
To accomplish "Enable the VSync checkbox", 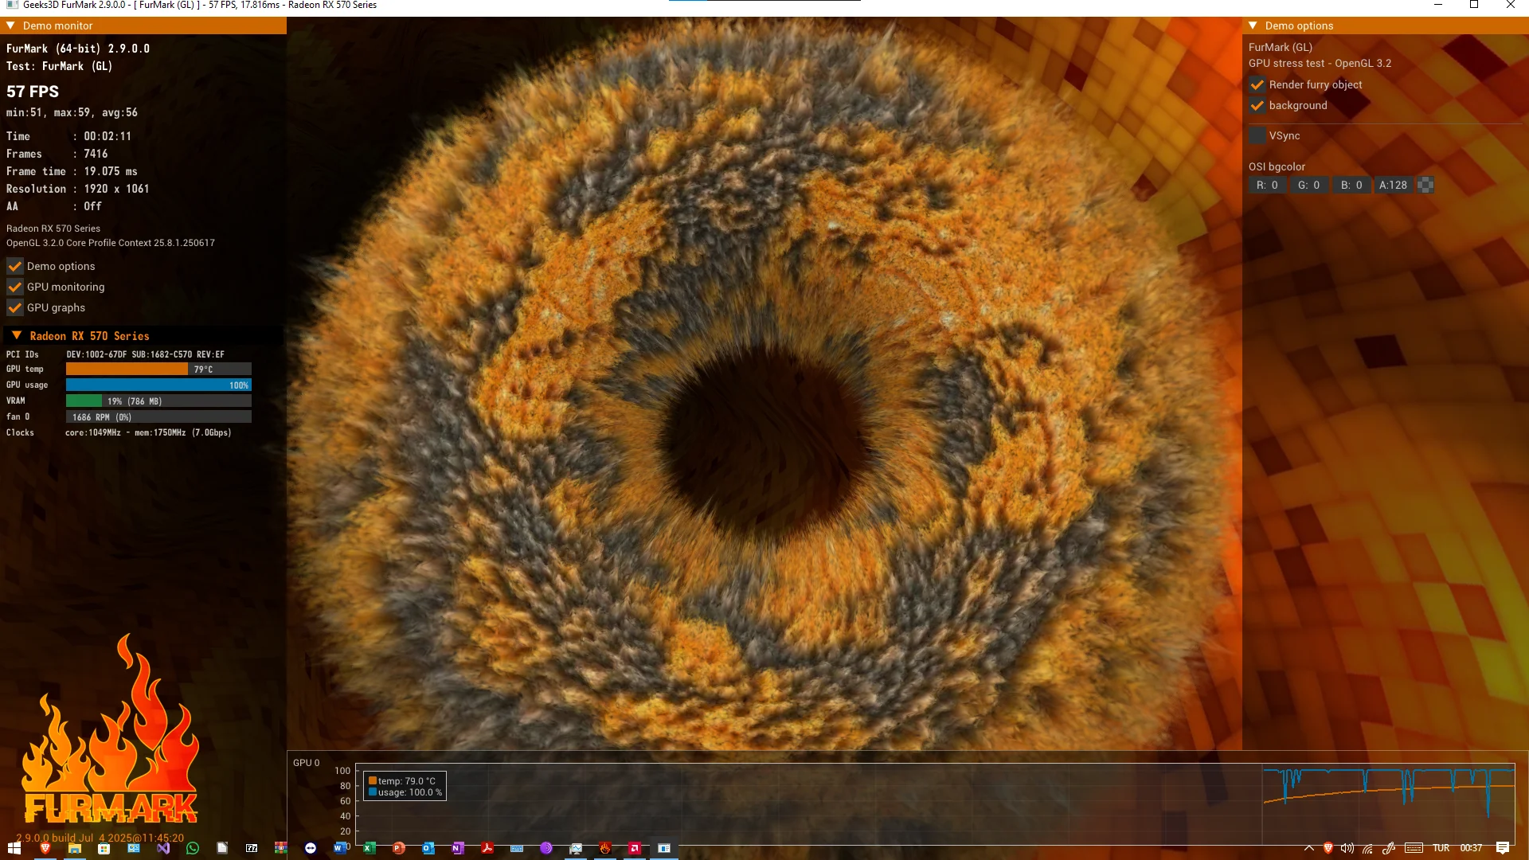I will (x=1257, y=135).
